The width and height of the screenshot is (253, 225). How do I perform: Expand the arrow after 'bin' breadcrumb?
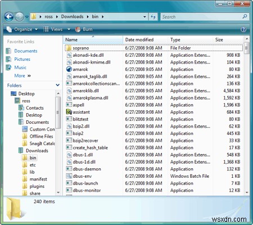(x=103, y=17)
